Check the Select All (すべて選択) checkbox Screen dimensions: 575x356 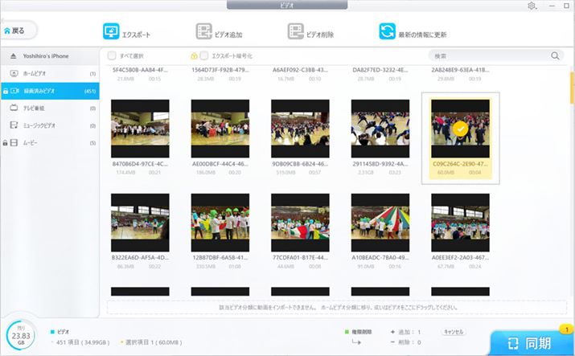click(x=112, y=56)
